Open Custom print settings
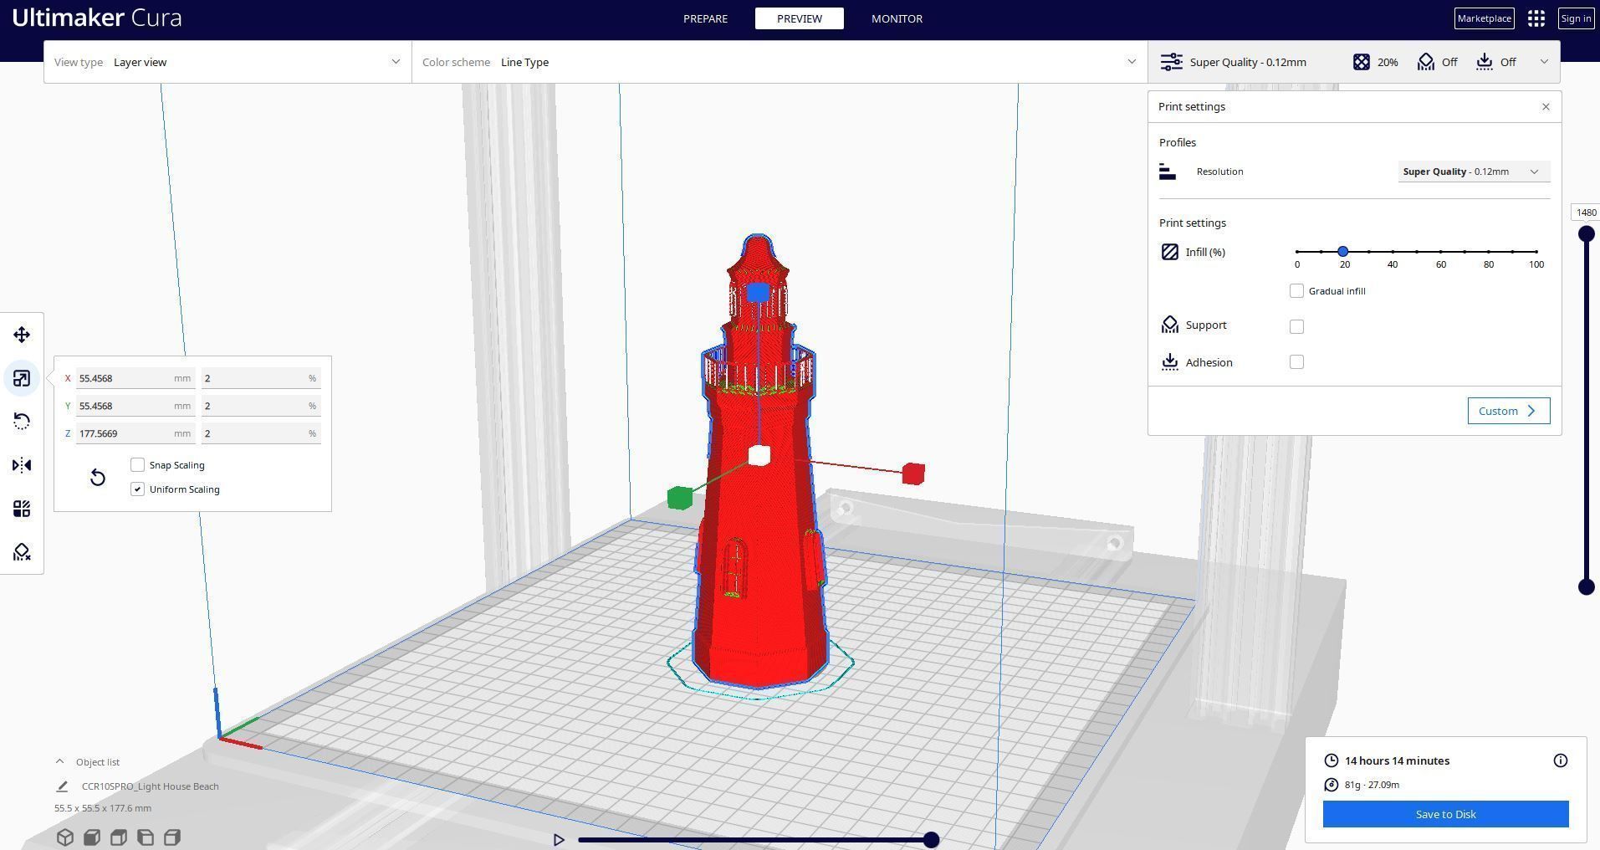1600x850 pixels. (1509, 411)
